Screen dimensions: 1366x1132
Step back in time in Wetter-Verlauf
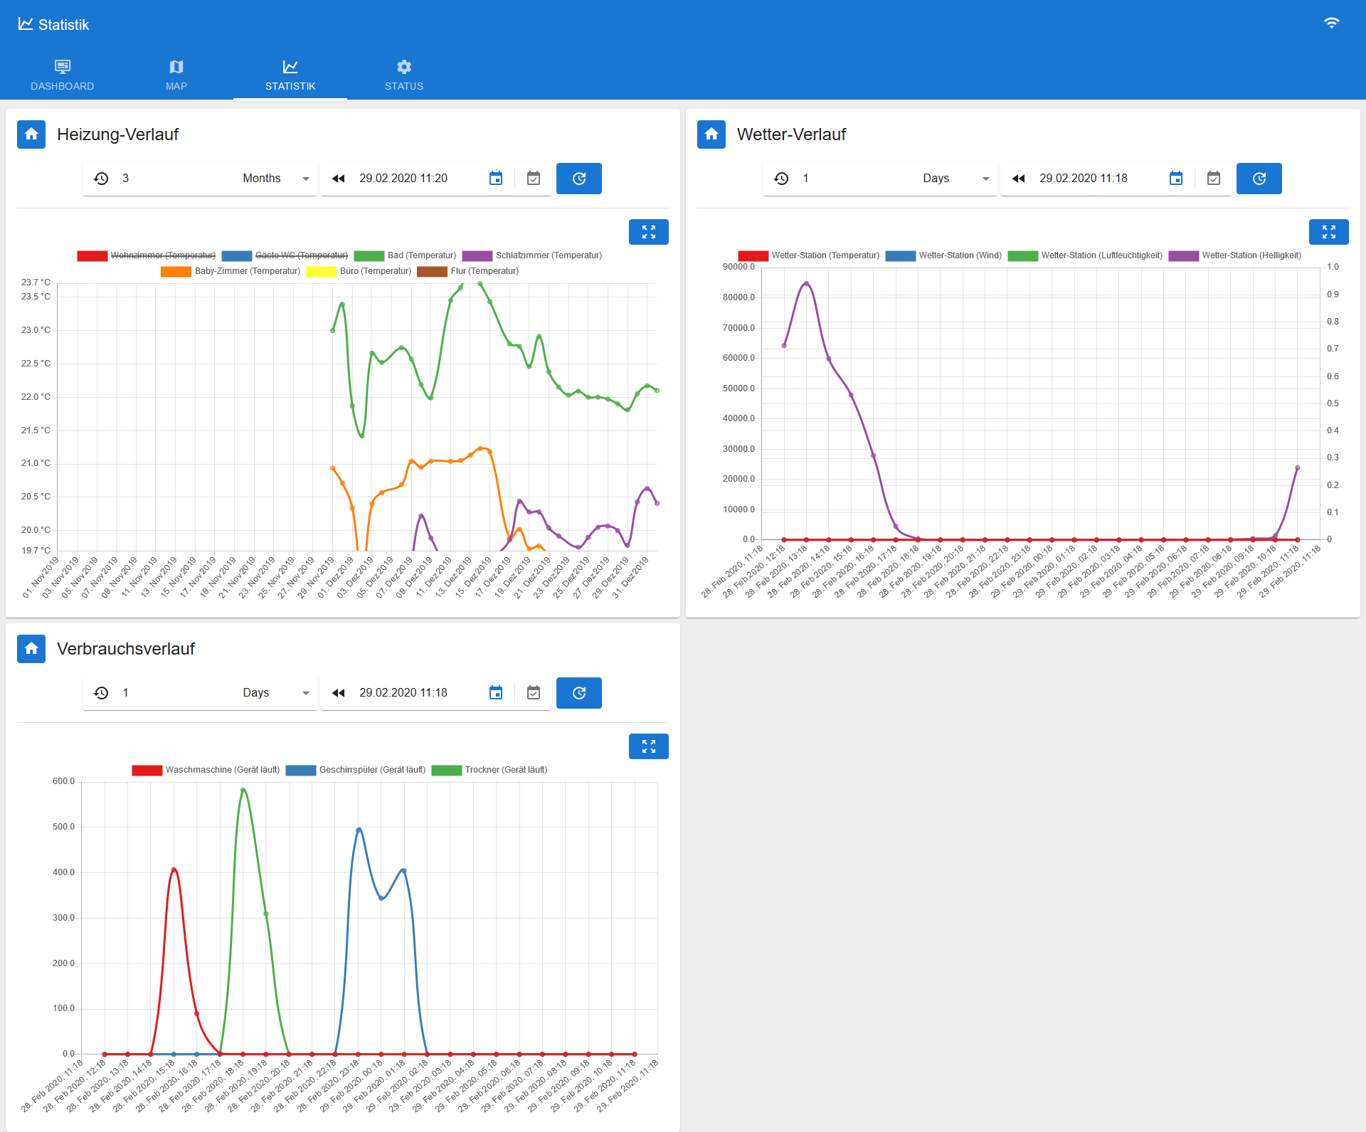click(x=1019, y=179)
